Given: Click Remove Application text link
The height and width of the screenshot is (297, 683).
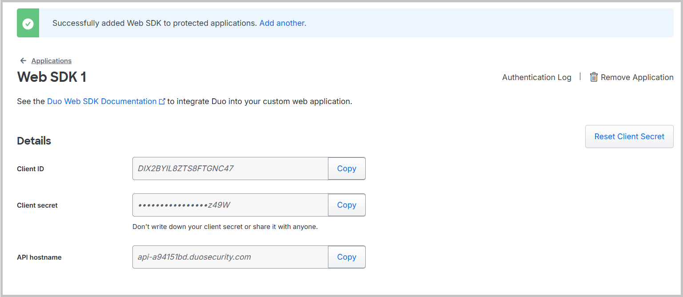Looking at the screenshot, I should point(637,77).
